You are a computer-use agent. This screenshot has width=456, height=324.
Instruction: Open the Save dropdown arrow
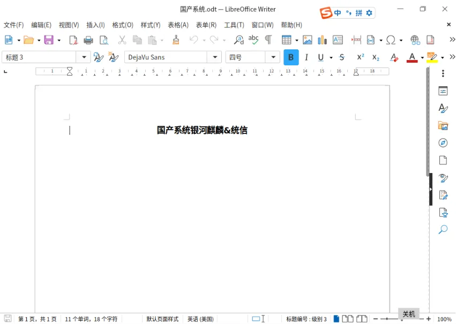59,40
